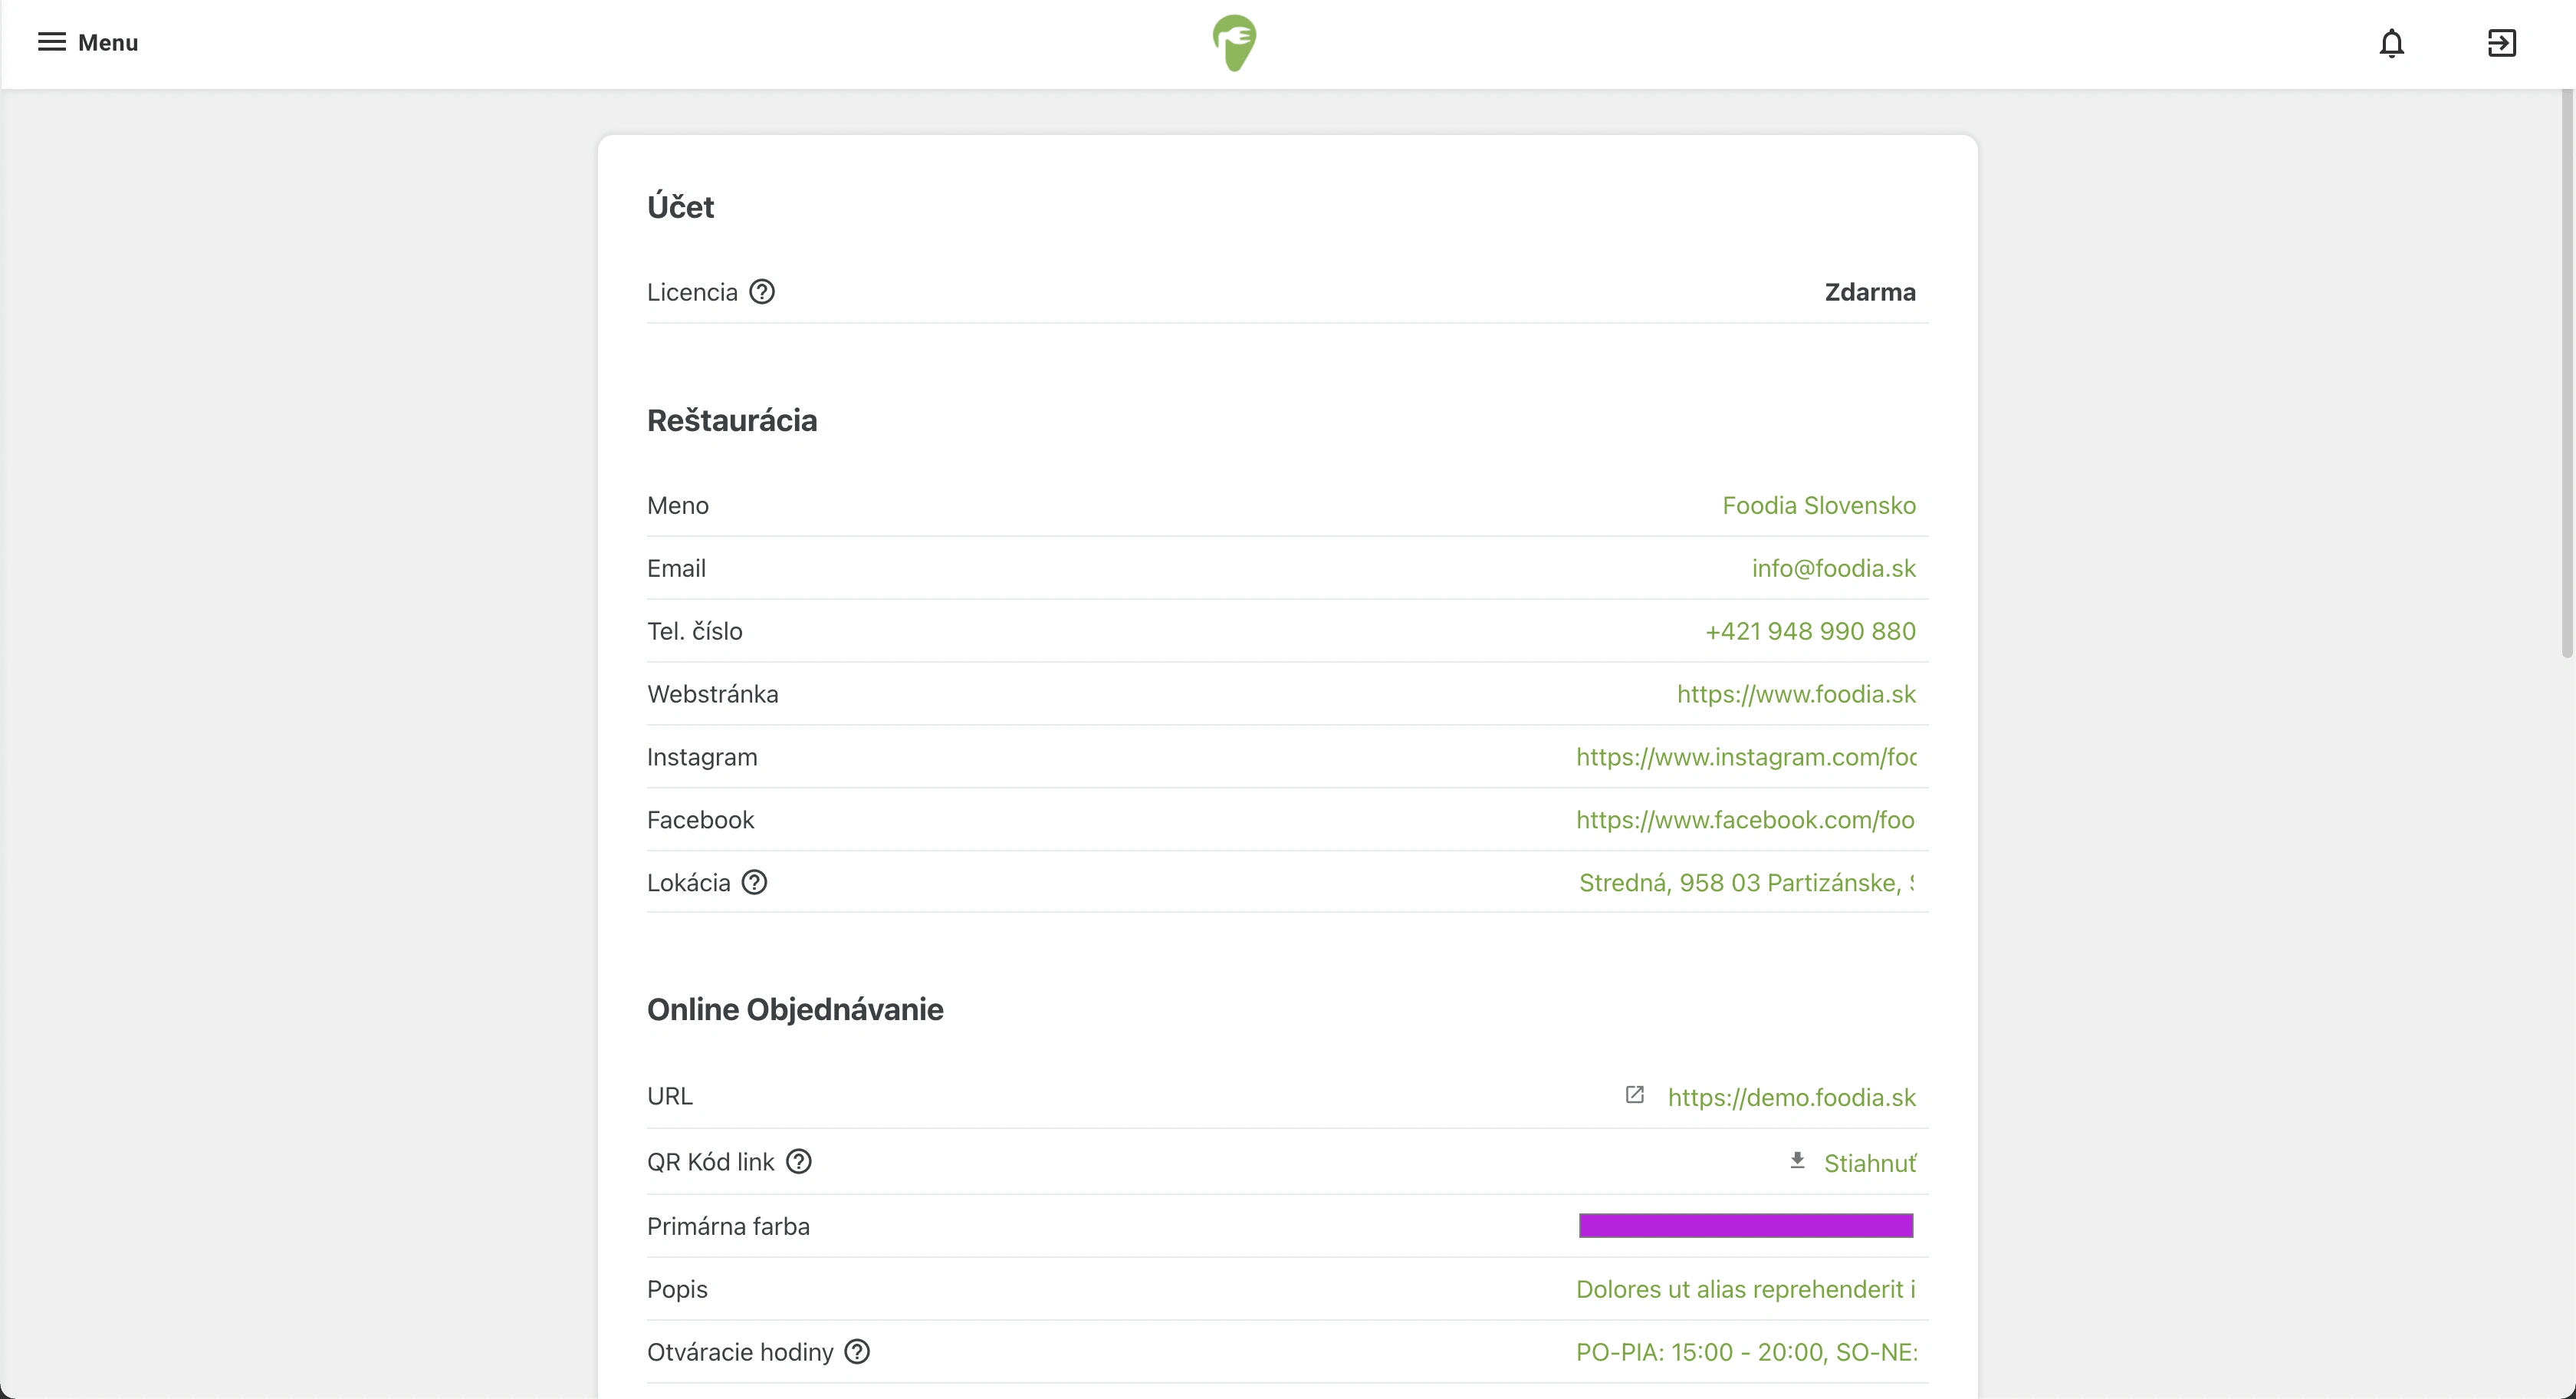
Task: Pick the purple primary color swatch
Action: coord(1746,1226)
